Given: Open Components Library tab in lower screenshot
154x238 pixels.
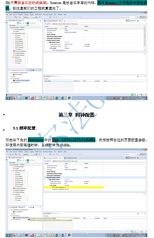Looking at the screenshot, I should click(x=70, y=158).
